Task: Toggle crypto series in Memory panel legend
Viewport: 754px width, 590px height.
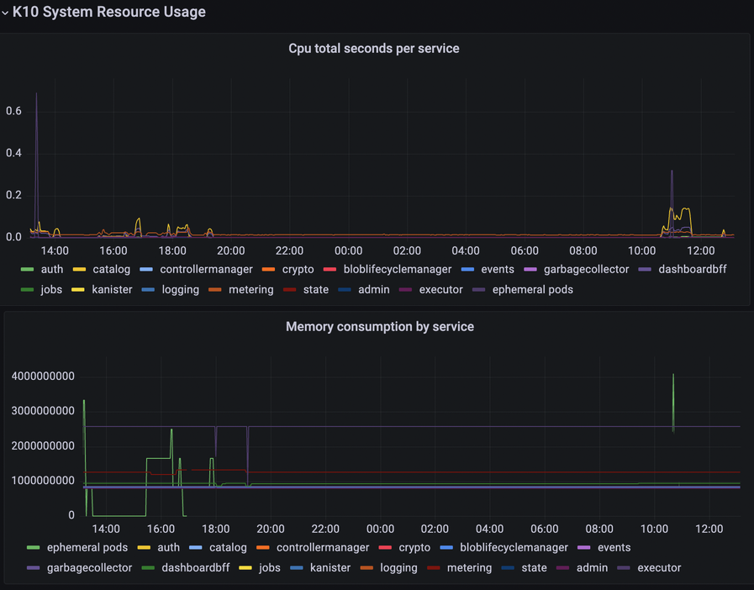Action: click(x=414, y=548)
